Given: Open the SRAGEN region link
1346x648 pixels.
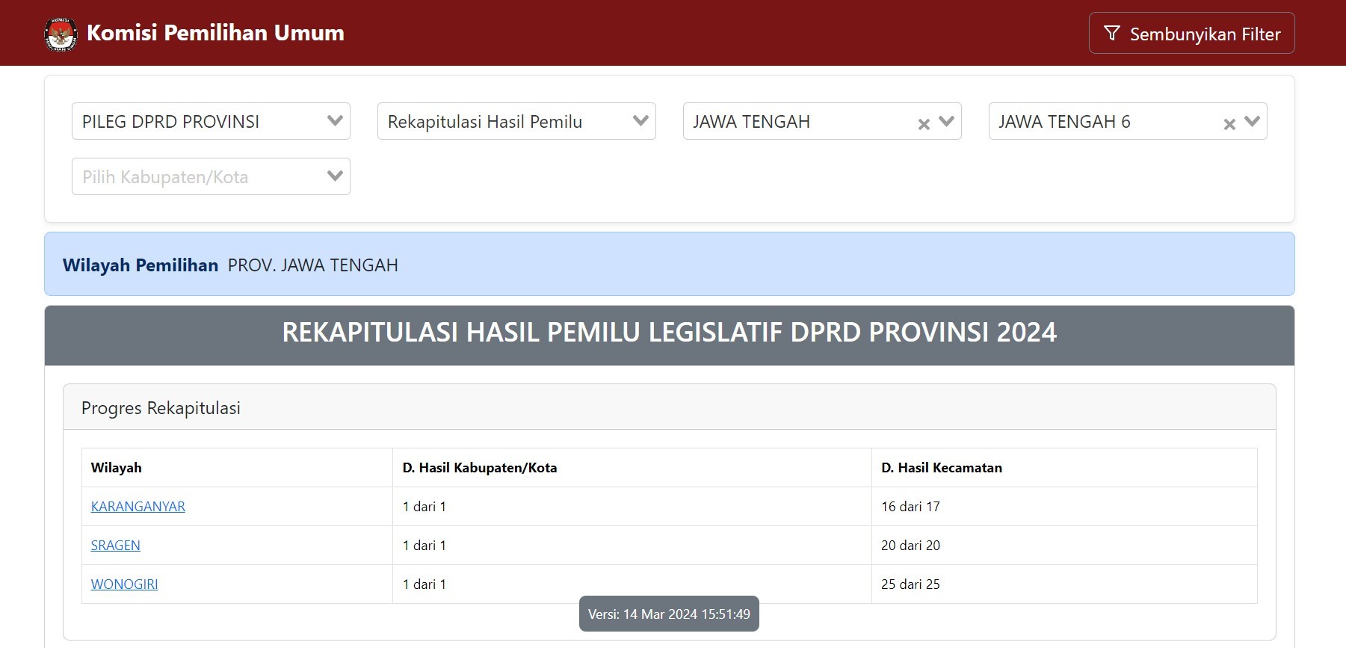Looking at the screenshot, I should [116, 546].
